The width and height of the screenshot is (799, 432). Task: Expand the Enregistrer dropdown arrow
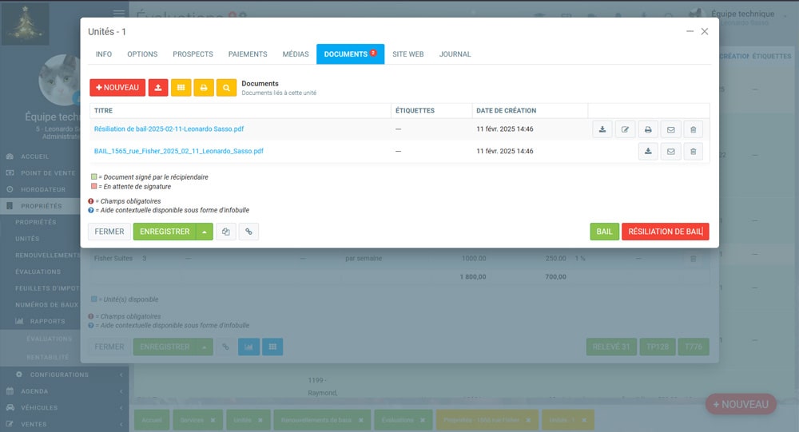coord(205,232)
